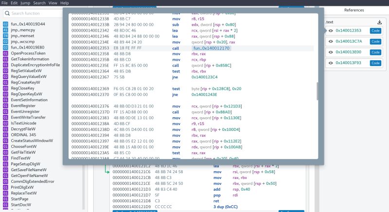Open reference address 0x140013F93 link

tap(348, 63)
